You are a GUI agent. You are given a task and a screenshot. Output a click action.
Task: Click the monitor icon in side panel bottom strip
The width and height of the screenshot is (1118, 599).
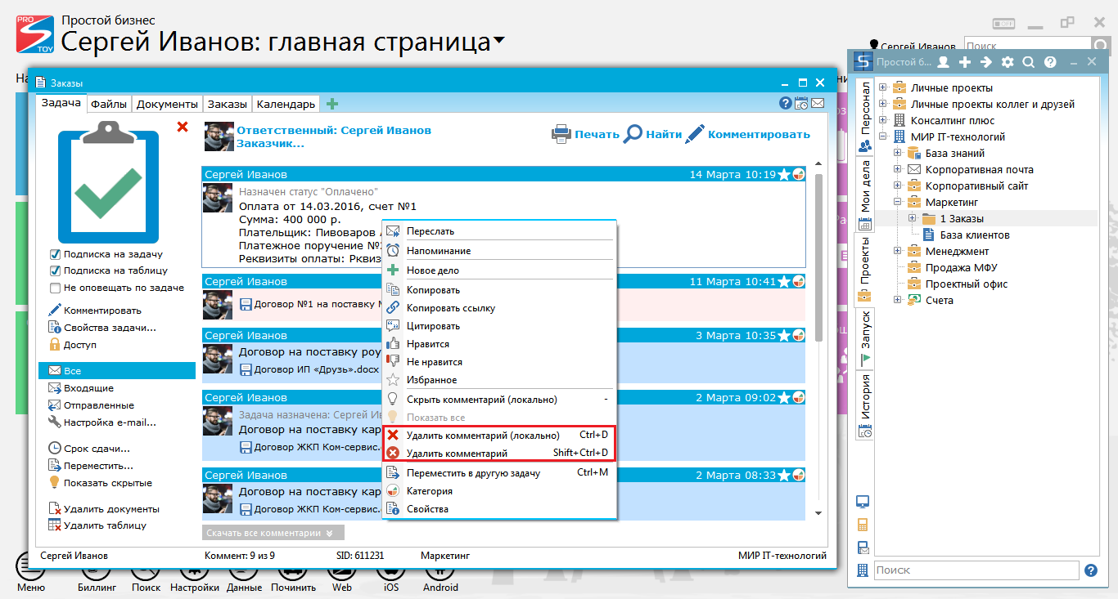863,502
